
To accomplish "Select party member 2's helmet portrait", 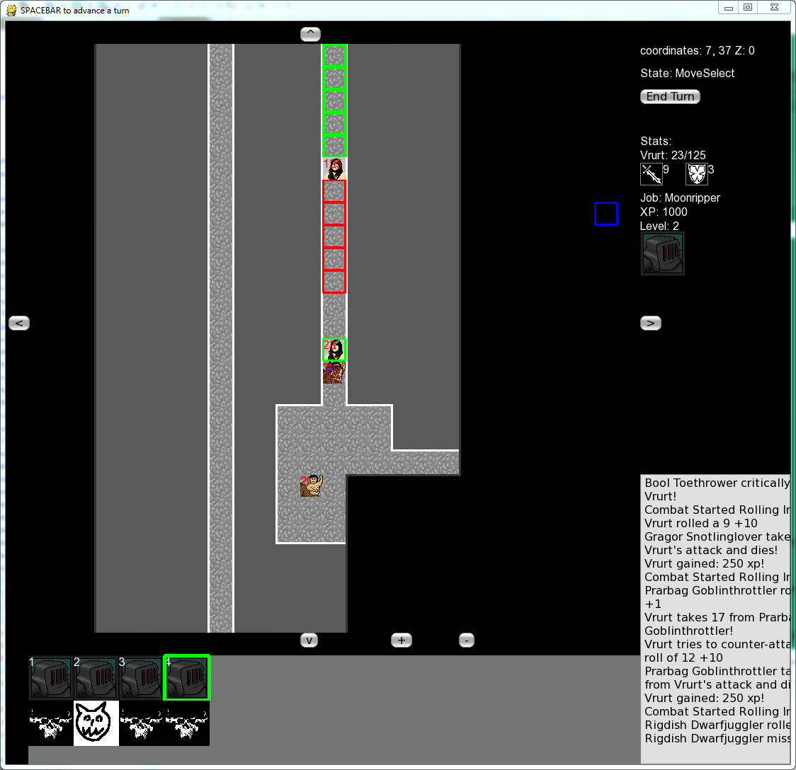I will 96,677.
